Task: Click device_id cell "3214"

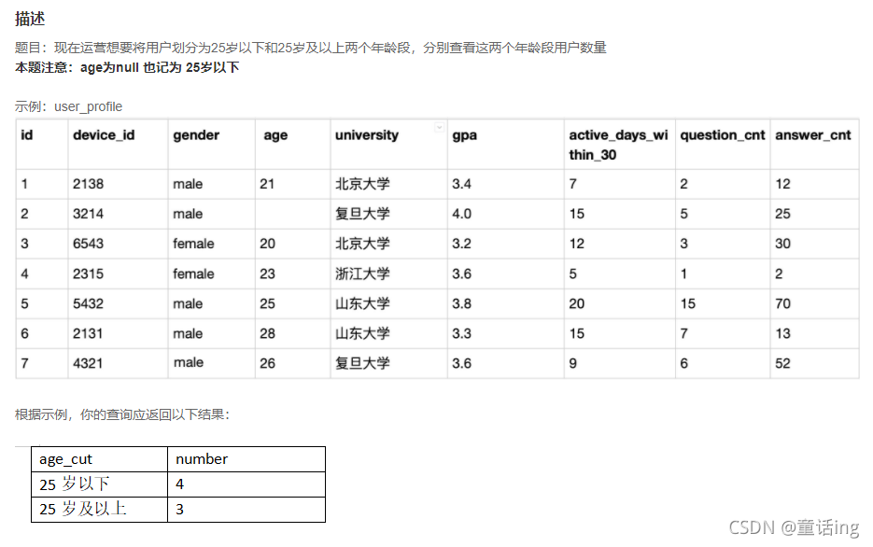Action: 88,214
